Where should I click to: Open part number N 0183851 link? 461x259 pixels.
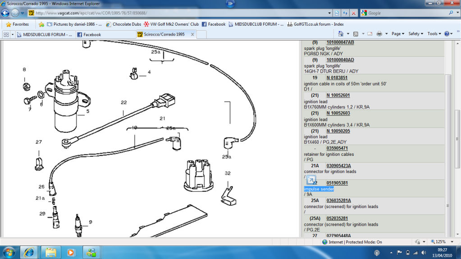point(337,78)
